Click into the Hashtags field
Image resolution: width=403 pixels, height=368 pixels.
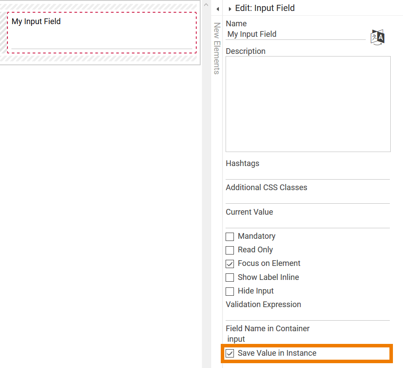(x=308, y=174)
